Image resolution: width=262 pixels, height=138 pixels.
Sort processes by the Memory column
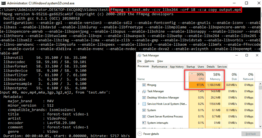pyautogui.click(x=214, y=76)
